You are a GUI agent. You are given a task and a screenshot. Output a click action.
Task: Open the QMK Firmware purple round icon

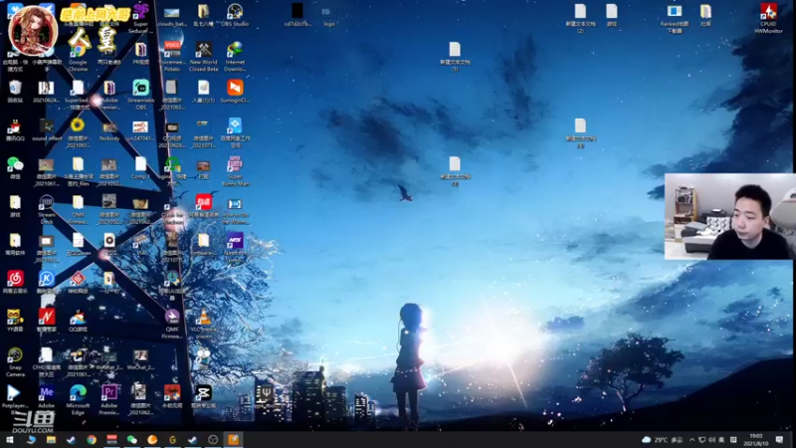click(x=172, y=325)
